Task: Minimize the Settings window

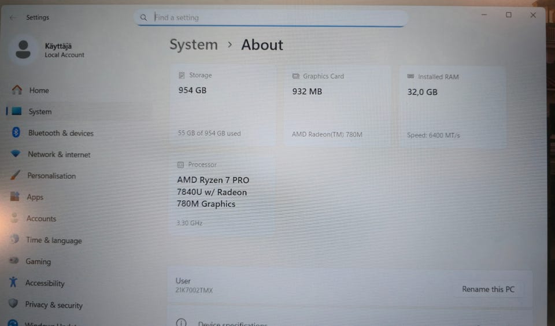Action: point(484,14)
